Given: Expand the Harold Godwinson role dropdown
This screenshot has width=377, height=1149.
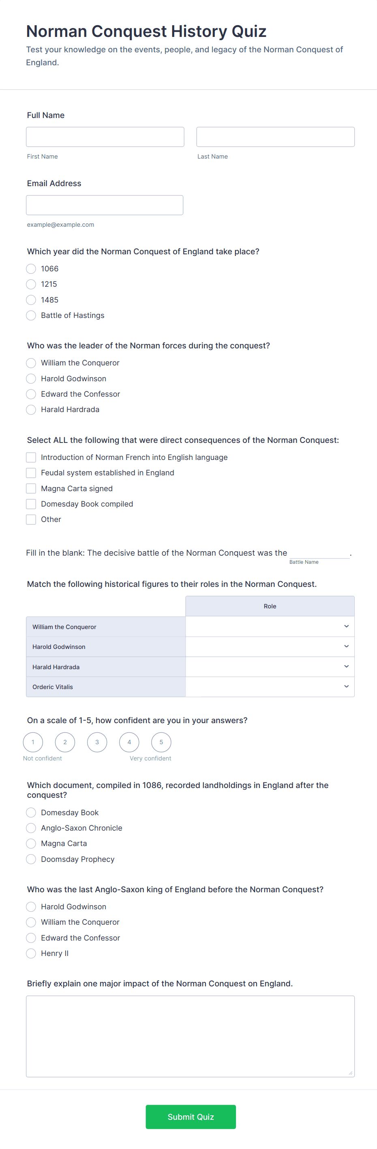Looking at the screenshot, I should pyautogui.click(x=270, y=646).
